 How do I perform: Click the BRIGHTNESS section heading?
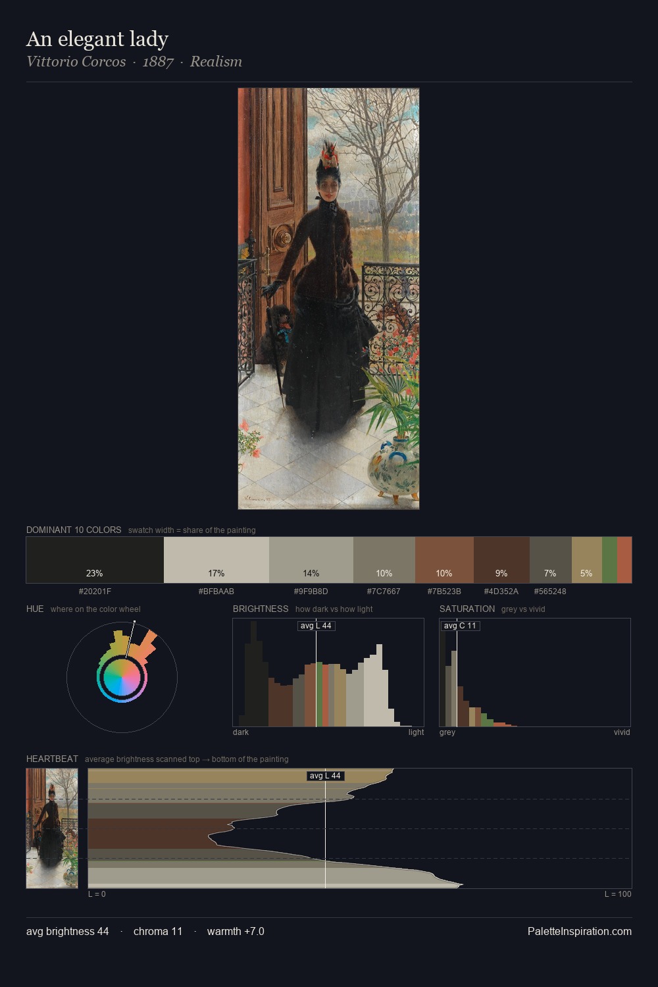point(261,609)
